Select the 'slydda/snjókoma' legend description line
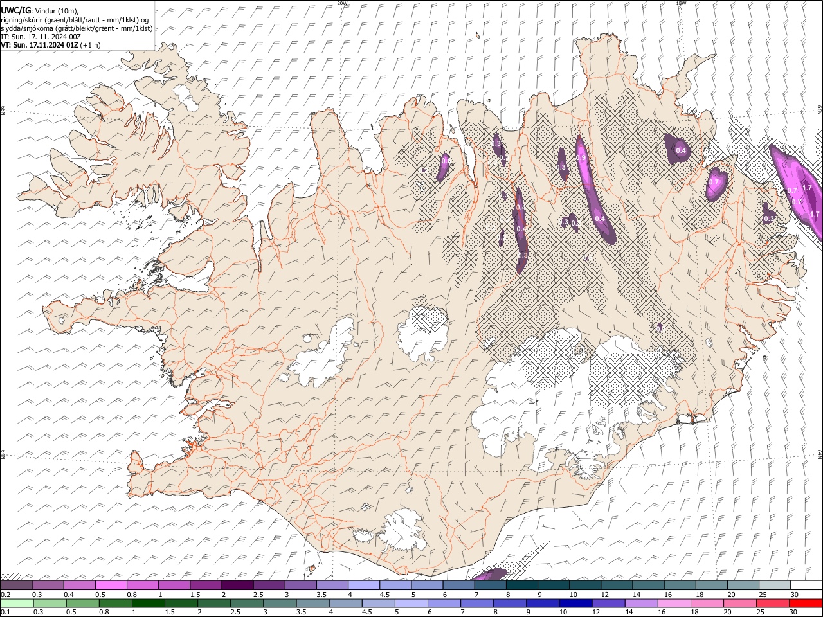The width and height of the screenshot is (823, 617). click(77, 28)
